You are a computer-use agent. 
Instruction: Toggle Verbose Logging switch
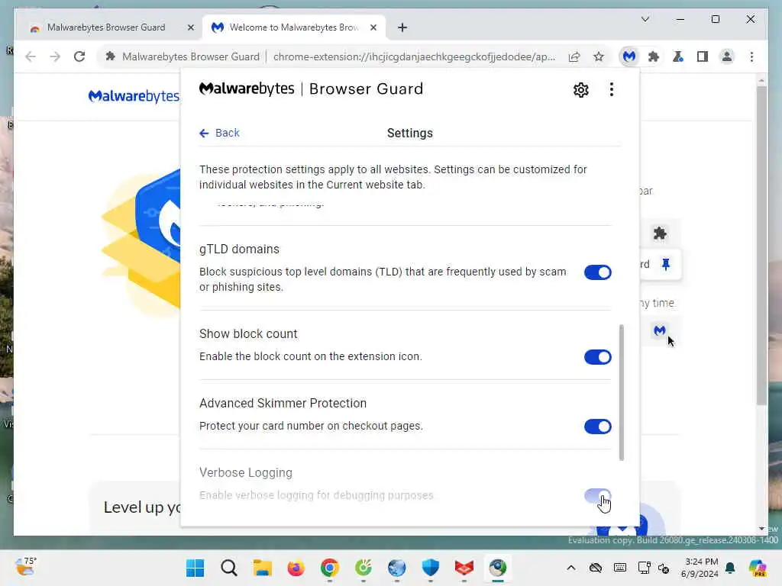coord(597,496)
